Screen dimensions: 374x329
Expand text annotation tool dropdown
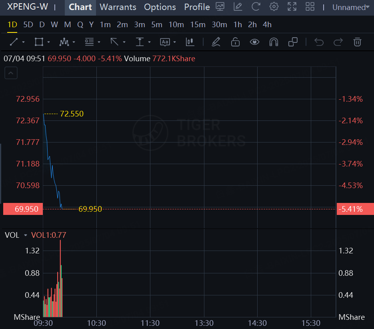coord(174,42)
